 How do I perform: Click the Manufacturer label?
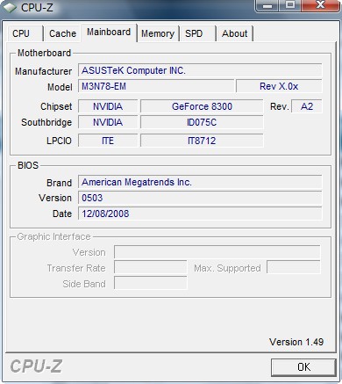click(x=43, y=71)
